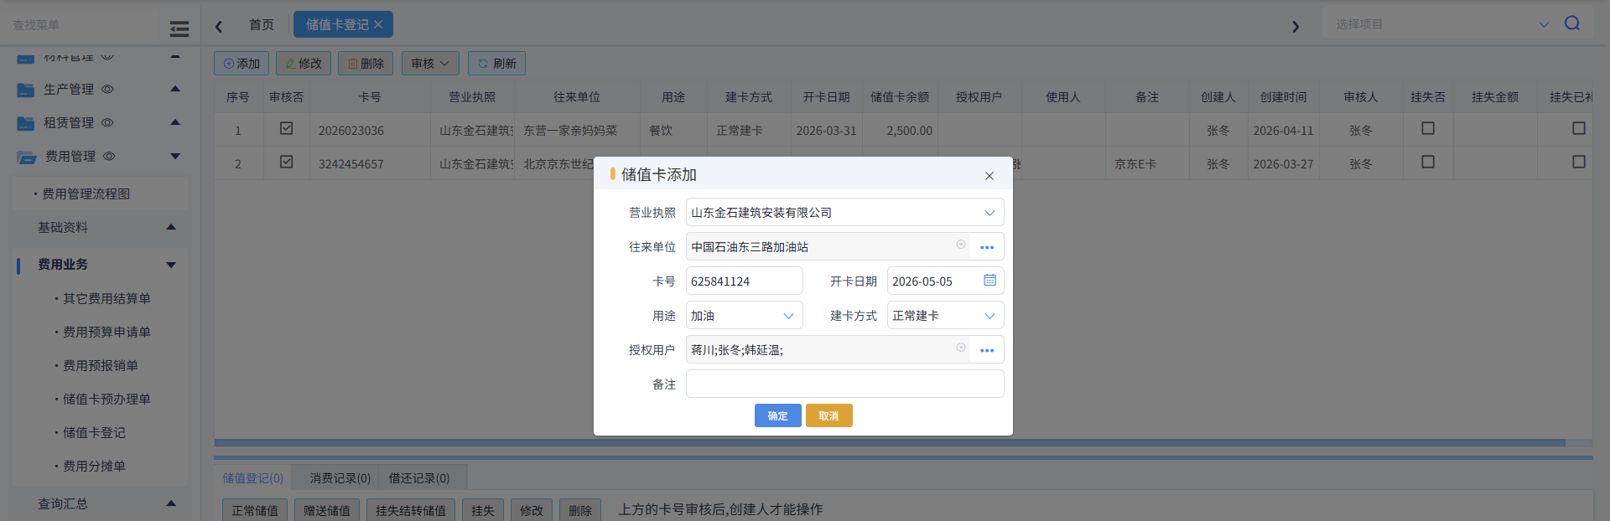Open 储值卡登记 in the sidebar

pyautogui.click(x=94, y=432)
